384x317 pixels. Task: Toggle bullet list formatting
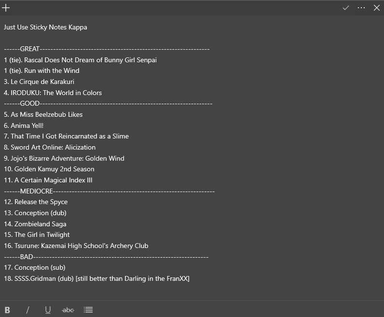[88, 310]
